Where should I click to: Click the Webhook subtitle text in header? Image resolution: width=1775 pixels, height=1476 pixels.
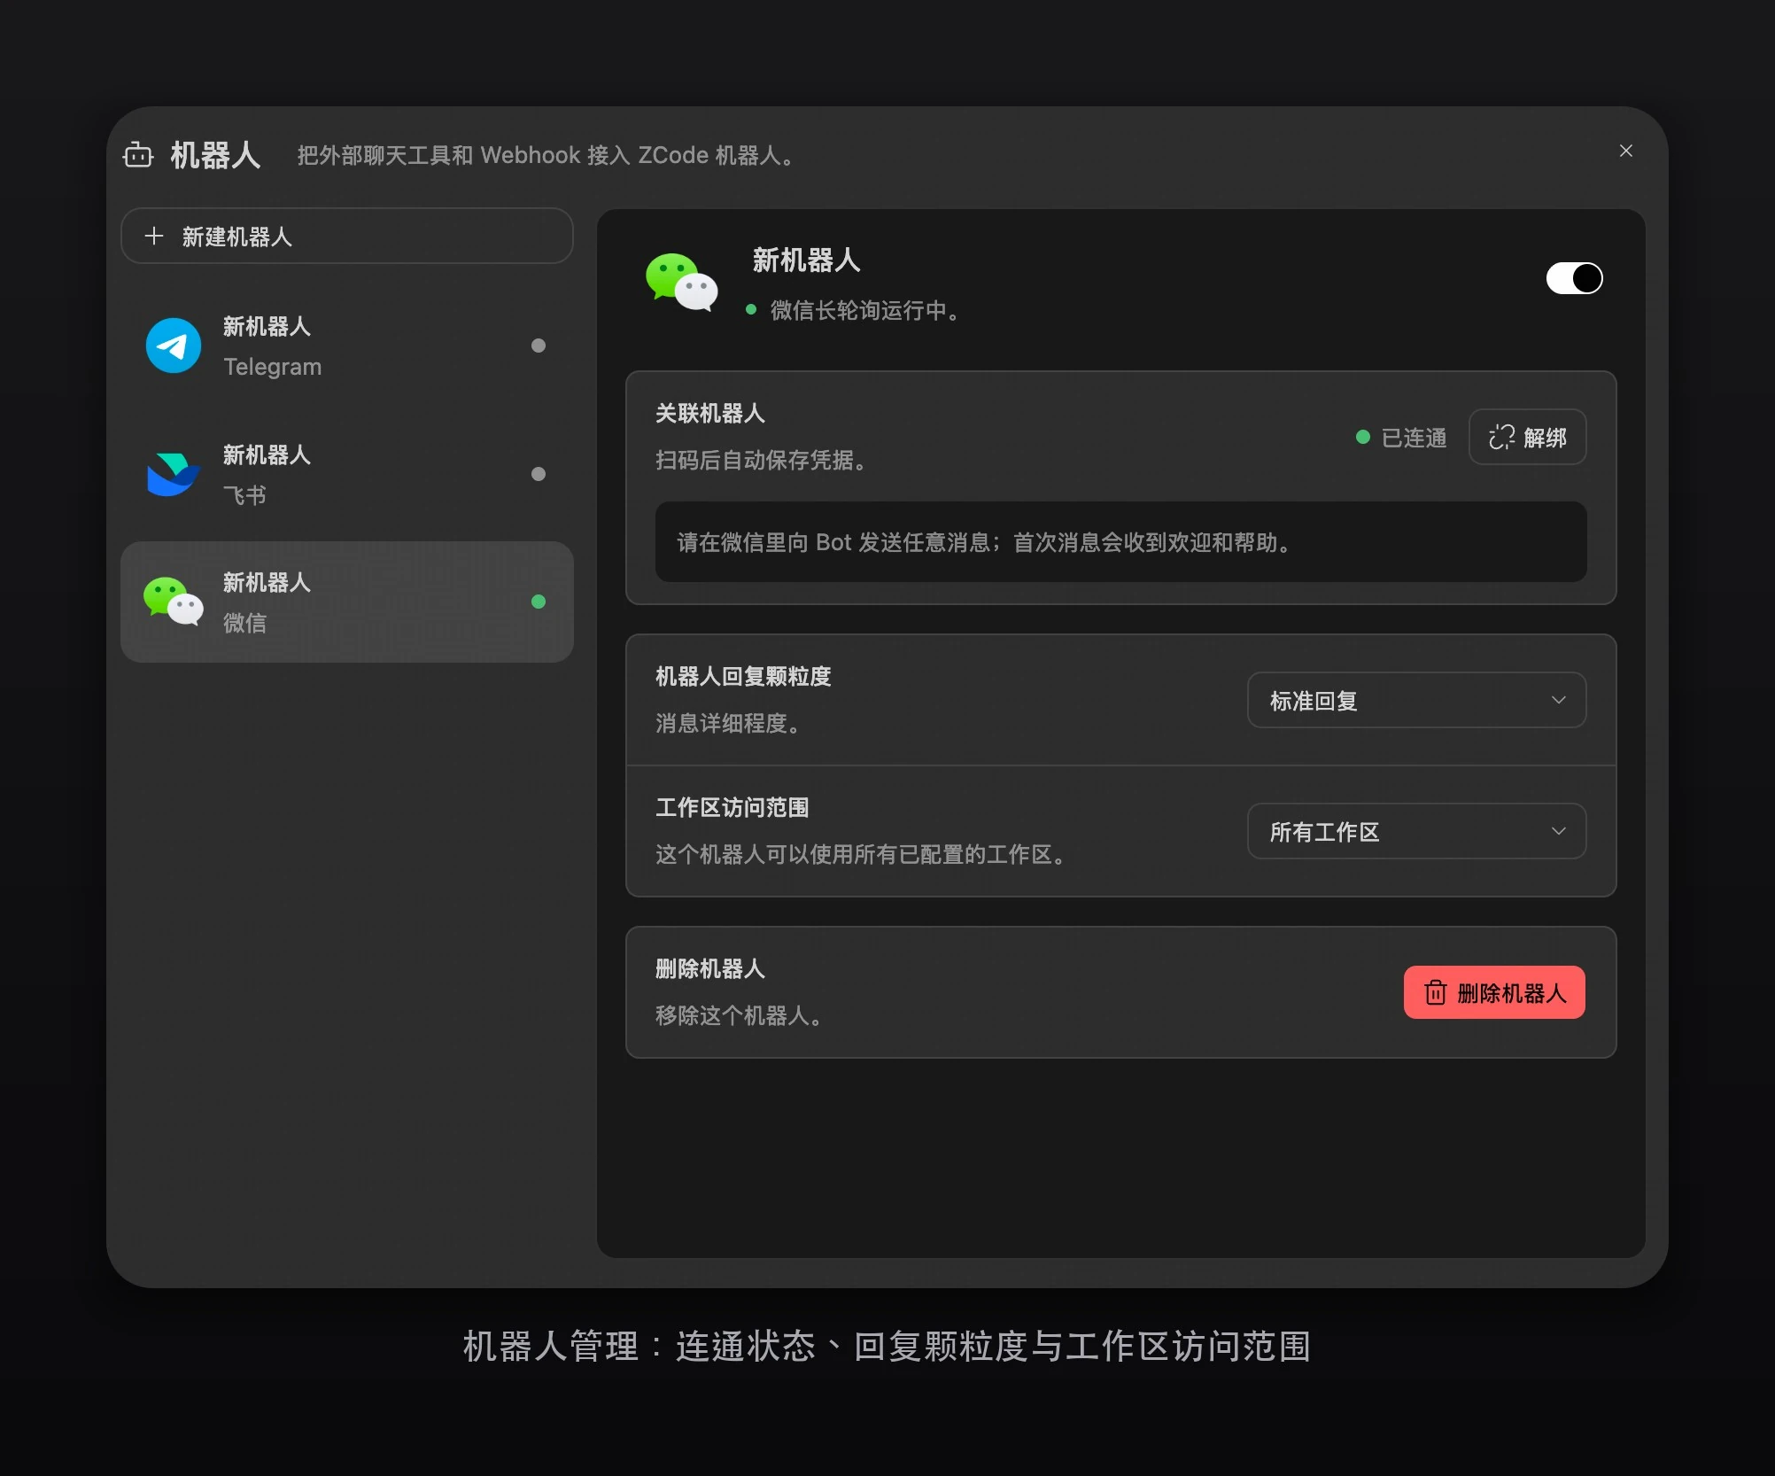tap(546, 155)
